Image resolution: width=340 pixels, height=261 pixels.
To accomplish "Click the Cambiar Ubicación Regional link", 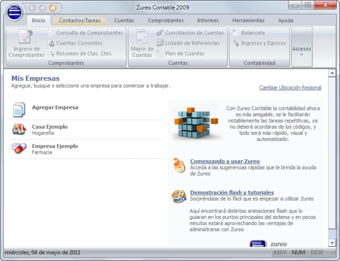I will (x=290, y=88).
